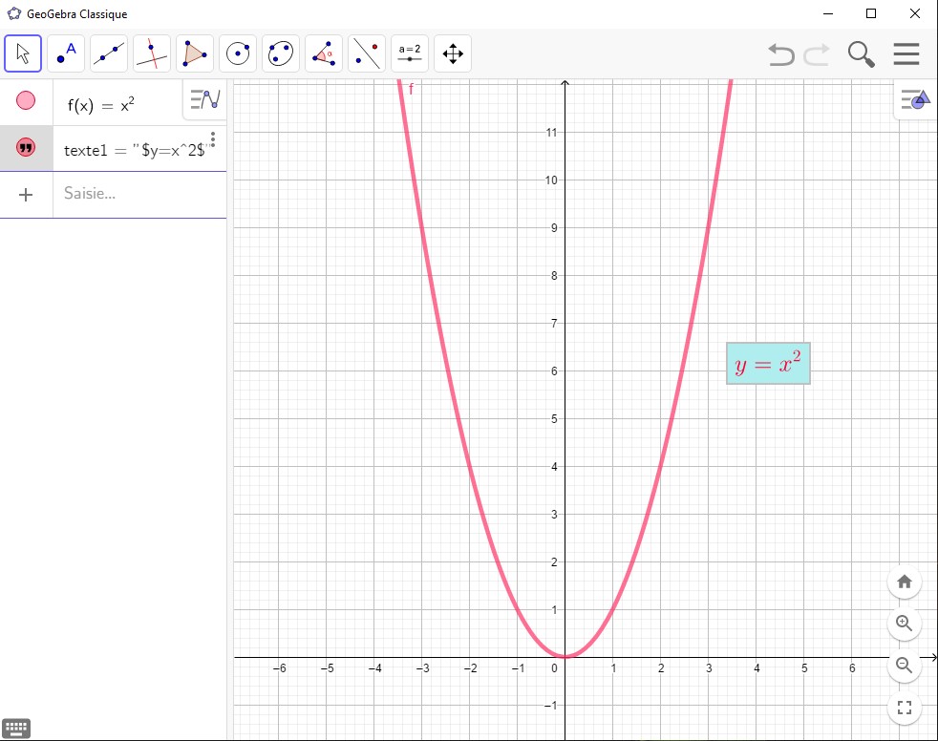This screenshot has width=938, height=741.
Task: Select the Circle with center tool
Action: coord(238,53)
